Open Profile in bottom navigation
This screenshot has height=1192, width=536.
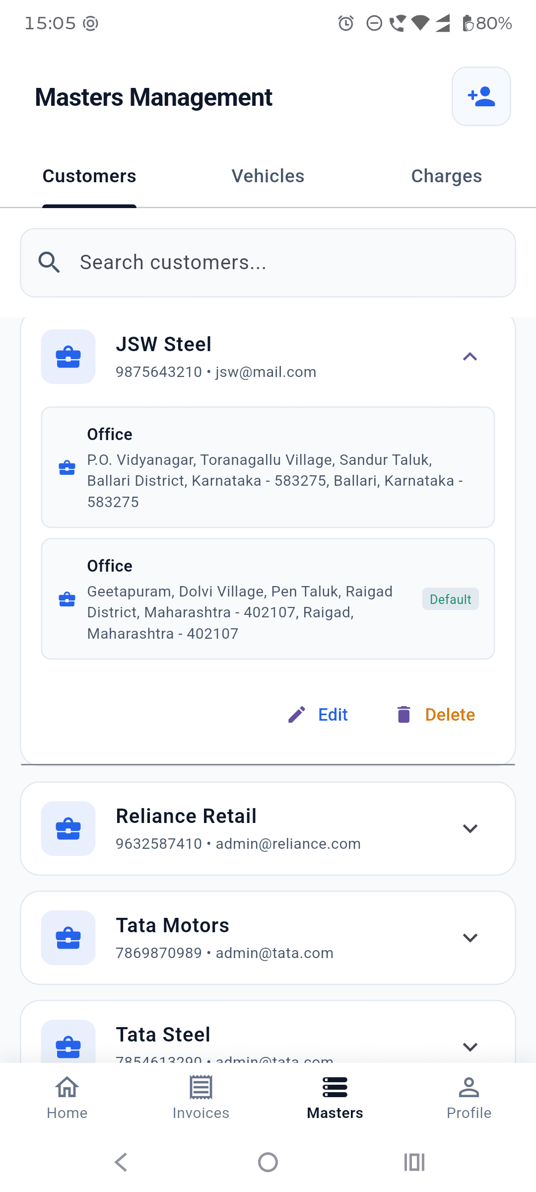point(469,1098)
